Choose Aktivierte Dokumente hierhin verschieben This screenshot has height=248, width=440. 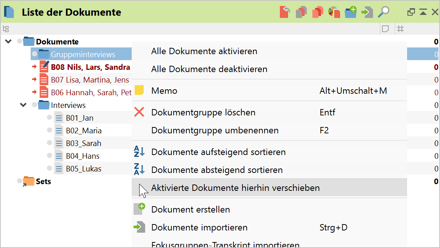click(269, 188)
